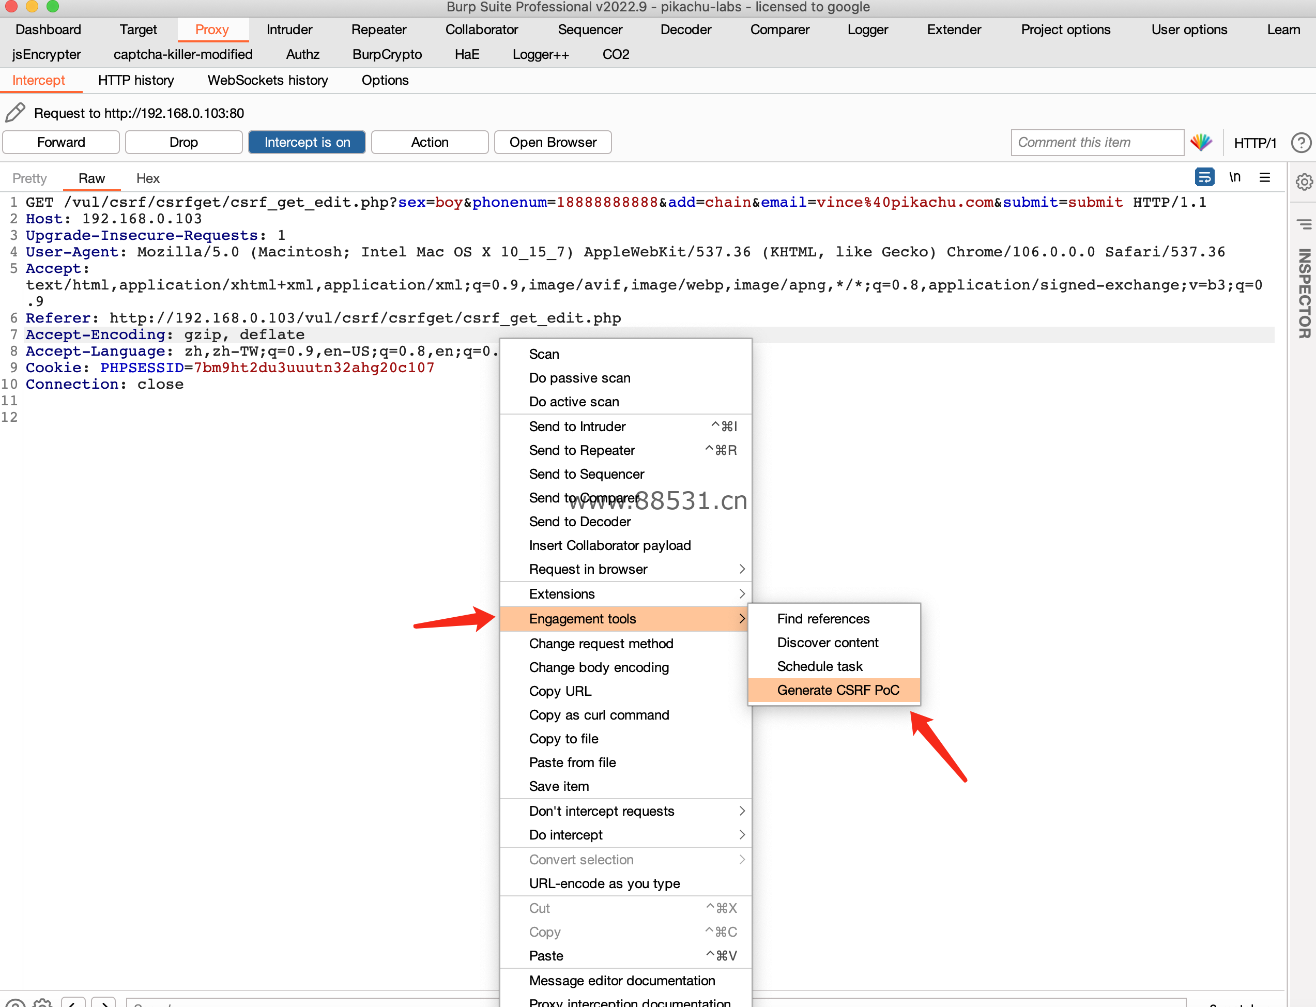Image resolution: width=1316 pixels, height=1007 pixels.
Task: Switch to the Intruder tab
Action: point(289,29)
